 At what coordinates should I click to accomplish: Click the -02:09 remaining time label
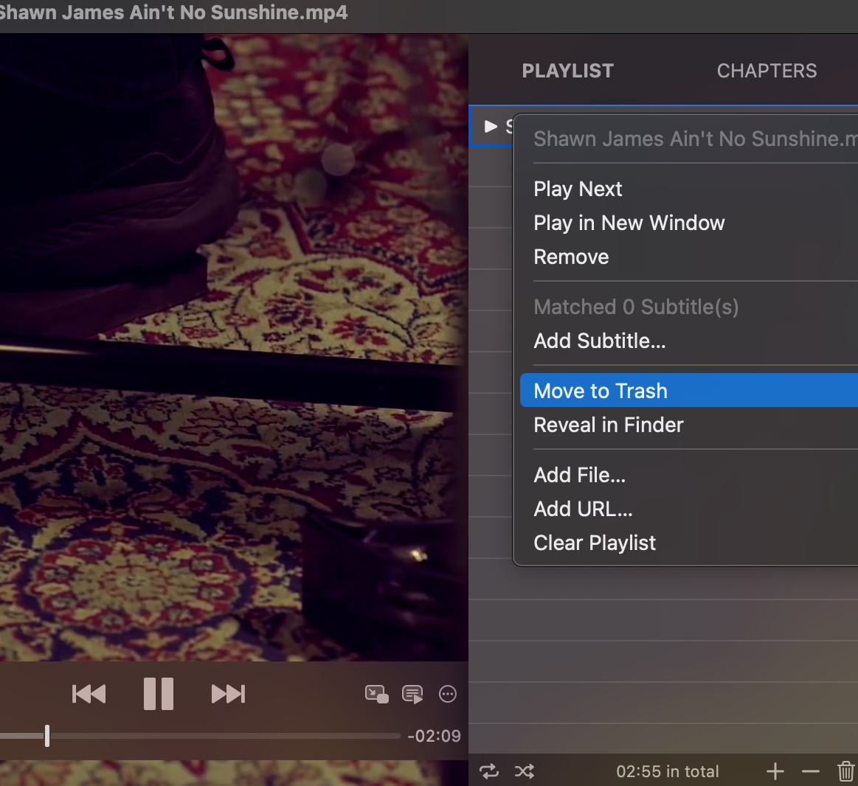click(434, 736)
